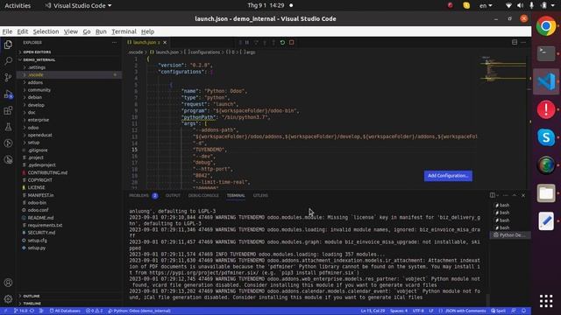Image resolution: width=561 pixels, height=315 pixels.
Task: Open the Source Control view
Action: (x=8, y=78)
